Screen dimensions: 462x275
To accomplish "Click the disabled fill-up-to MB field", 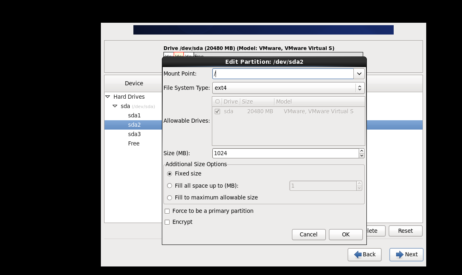I will tap(323, 186).
